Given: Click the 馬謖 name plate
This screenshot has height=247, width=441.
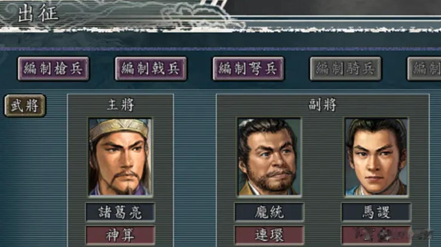Looking at the screenshot, I should pos(376,212).
